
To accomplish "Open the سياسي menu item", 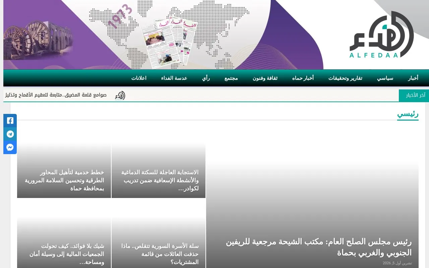I will pyautogui.click(x=385, y=78).
